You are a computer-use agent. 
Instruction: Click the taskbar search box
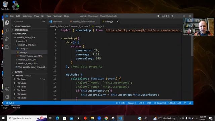point(27,118)
